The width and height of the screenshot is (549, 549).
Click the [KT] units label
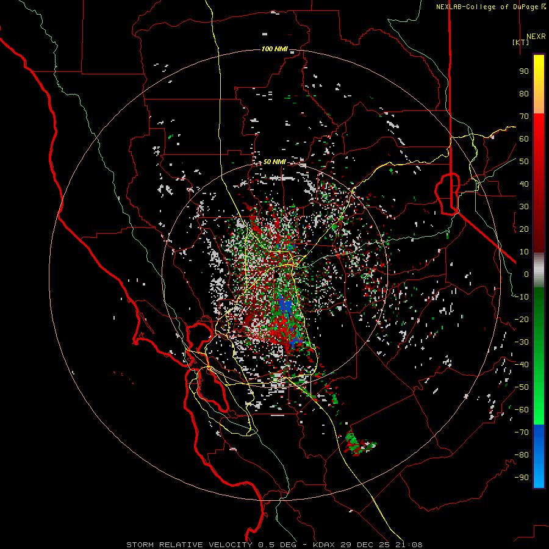point(521,42)
